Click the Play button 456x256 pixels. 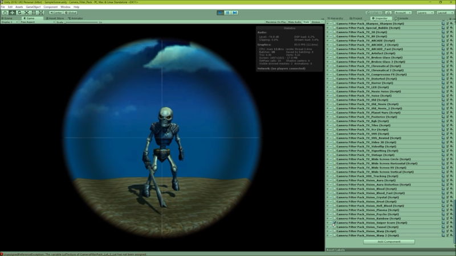point(220,13)
